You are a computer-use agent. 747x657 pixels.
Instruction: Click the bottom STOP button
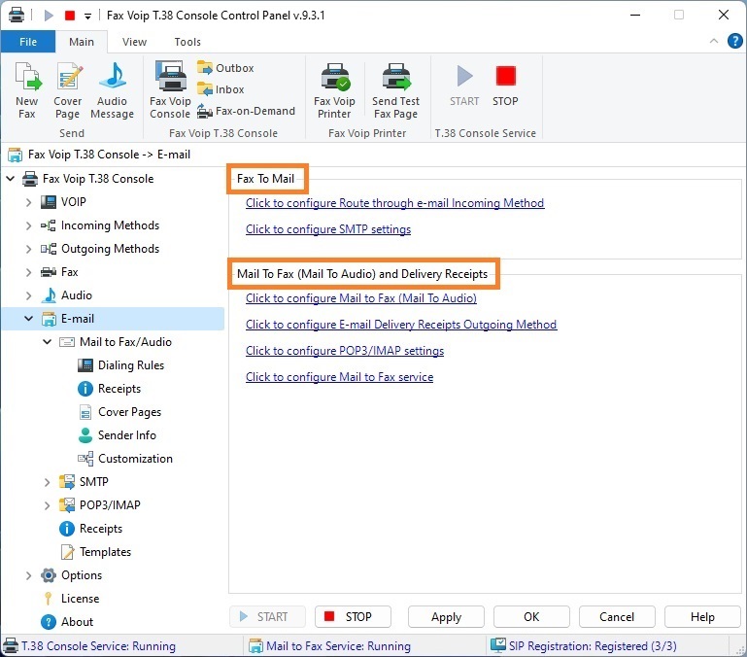click(x=353, y=617)
